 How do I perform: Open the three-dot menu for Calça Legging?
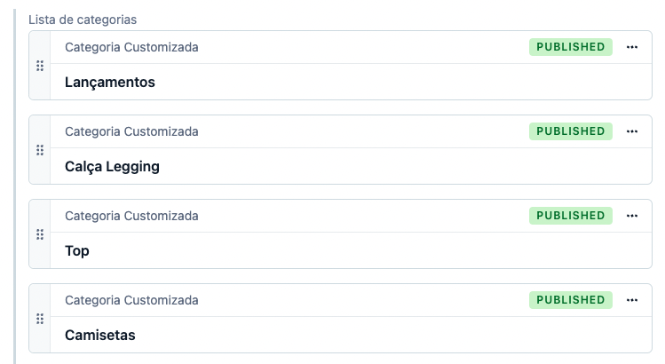tap(632, 131)
